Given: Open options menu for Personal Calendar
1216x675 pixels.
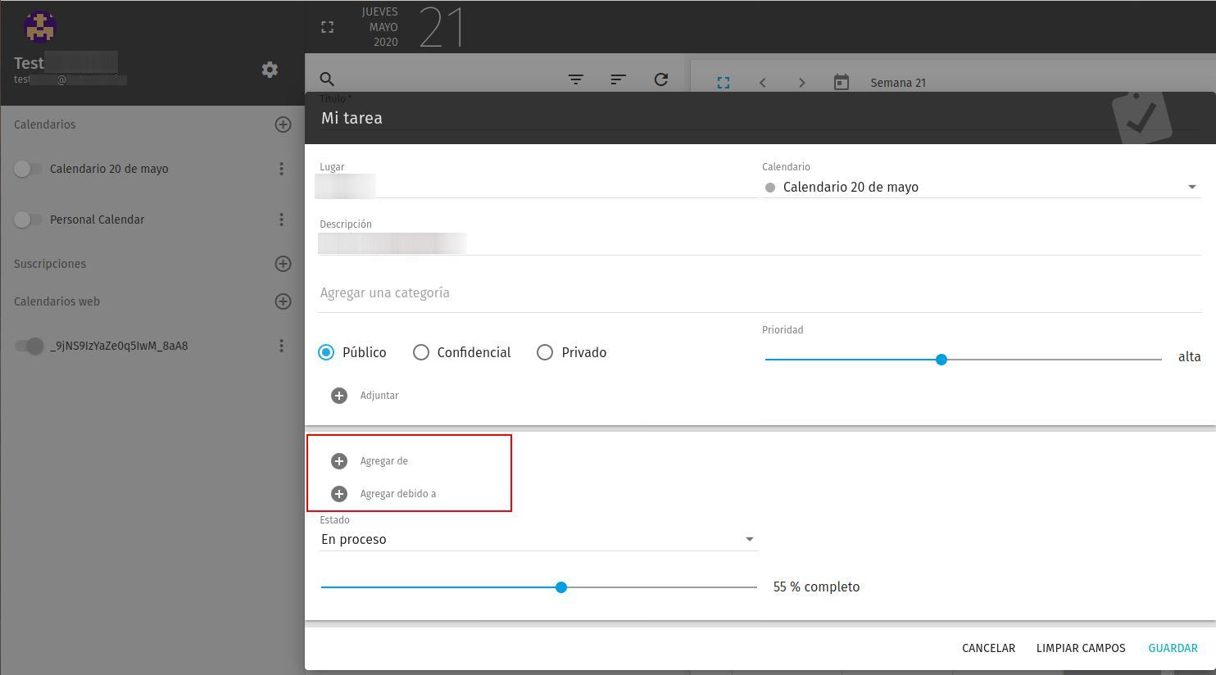Looking at the screenshot, I should (281, 220).
